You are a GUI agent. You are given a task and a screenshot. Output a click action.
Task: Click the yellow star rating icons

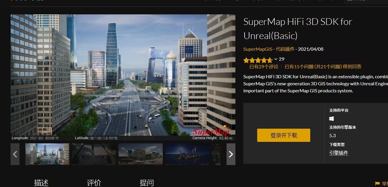click(x=258, y=60)
